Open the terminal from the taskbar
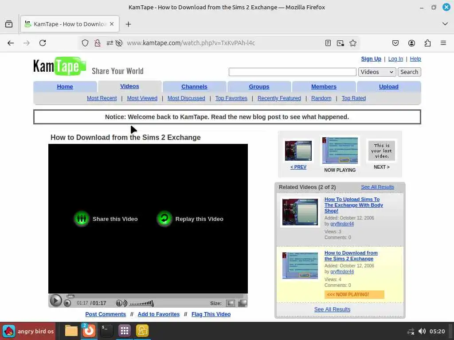The image size is (454, 340). click(106, 331)
